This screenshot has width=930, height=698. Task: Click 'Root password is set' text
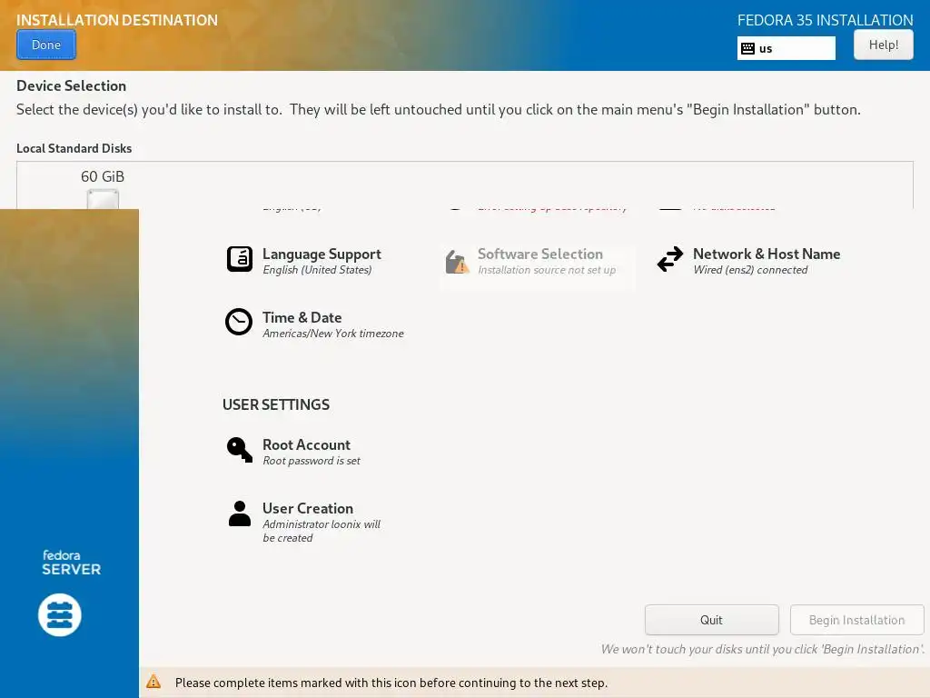tap(312, 461)
